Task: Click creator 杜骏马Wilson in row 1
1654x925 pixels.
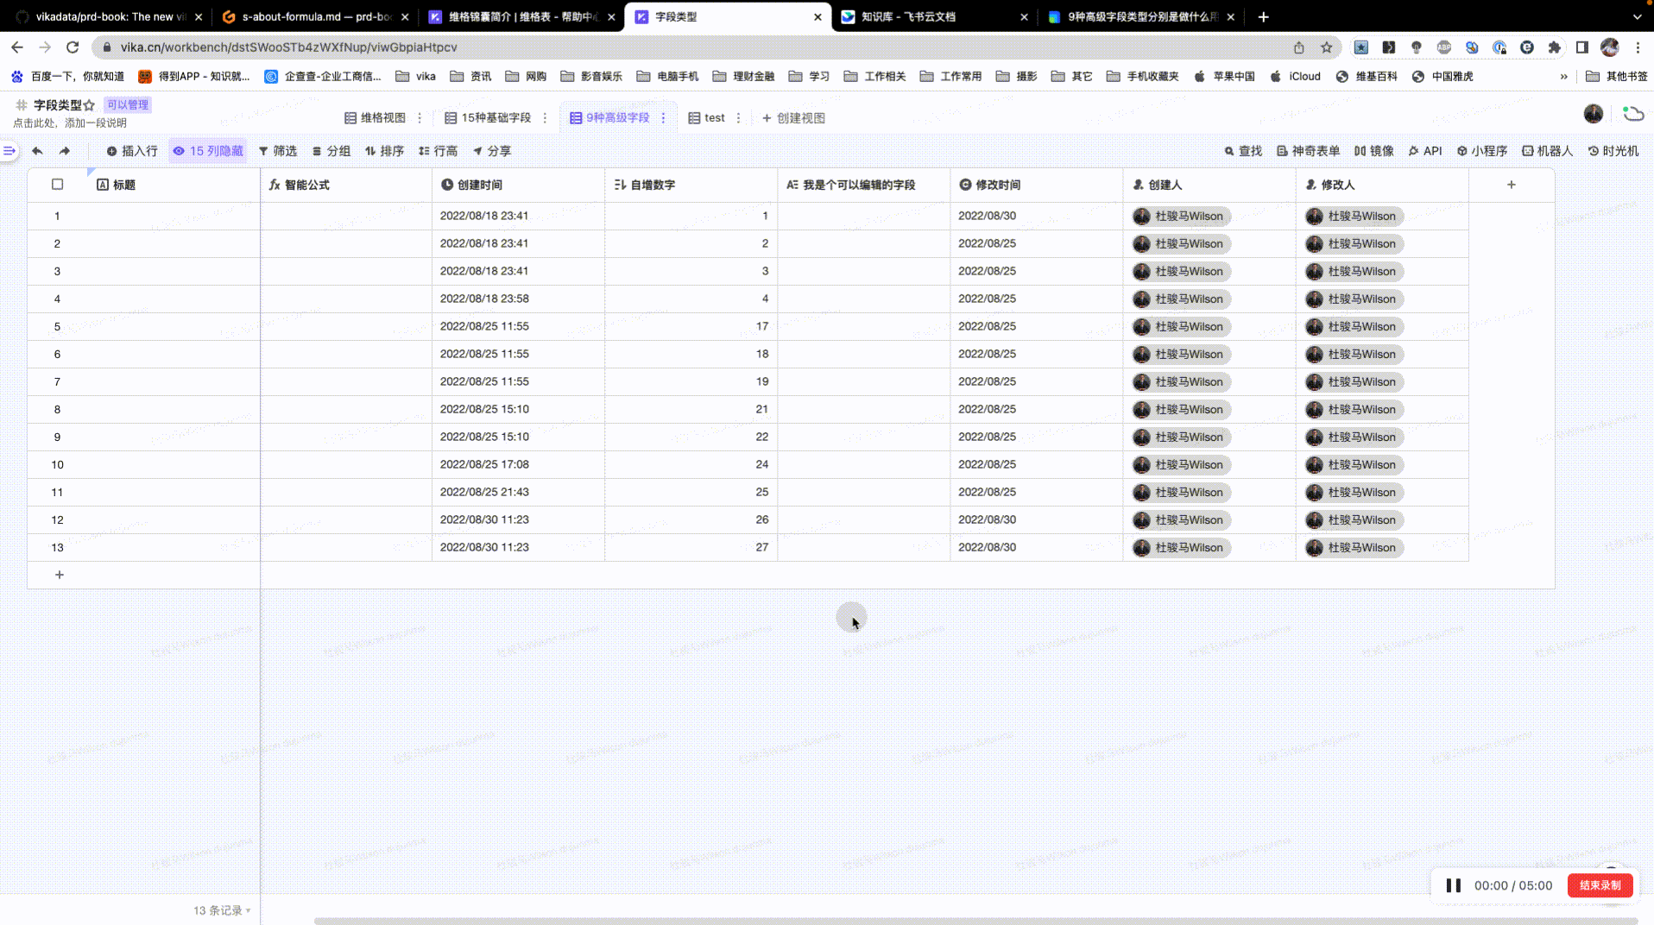Action: pos(1181,216)
